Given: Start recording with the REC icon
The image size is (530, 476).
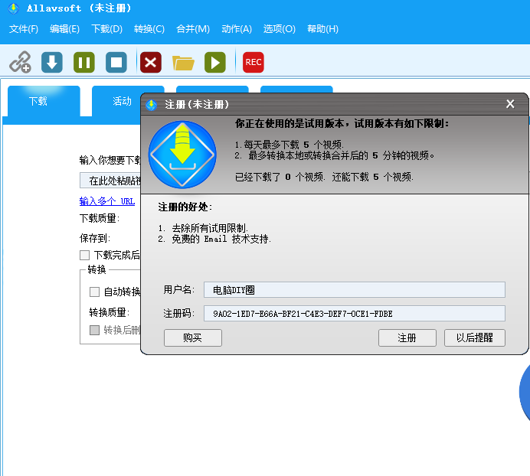Looking at the screenshot, I should (254, 62).
